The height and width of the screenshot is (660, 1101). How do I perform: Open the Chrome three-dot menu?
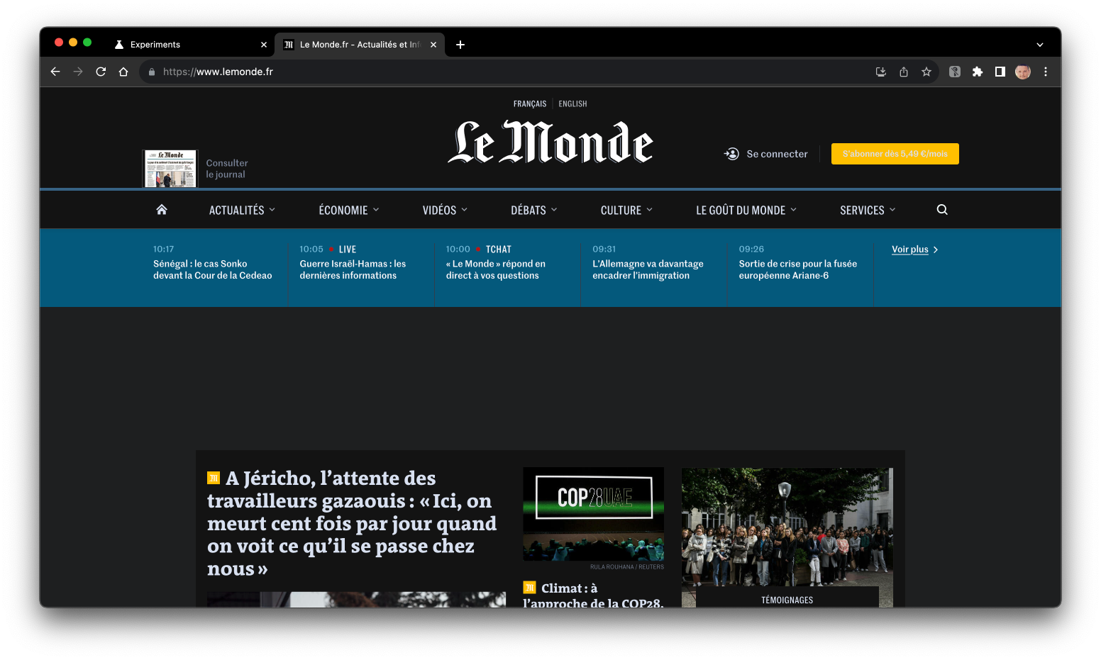pos(1046,72)
